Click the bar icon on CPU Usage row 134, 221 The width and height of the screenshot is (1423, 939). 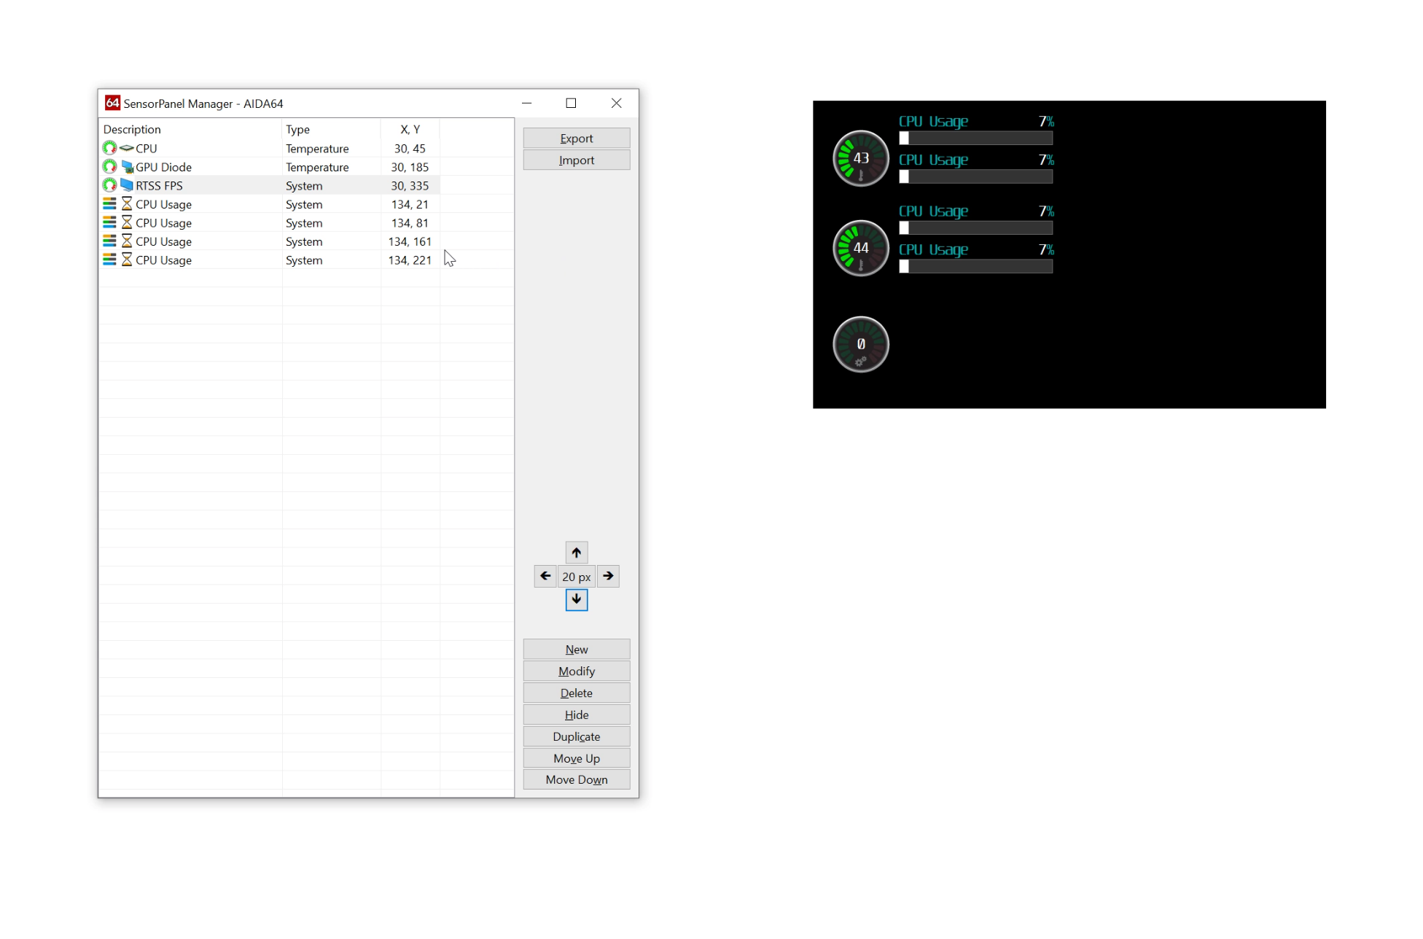(109, 260)
